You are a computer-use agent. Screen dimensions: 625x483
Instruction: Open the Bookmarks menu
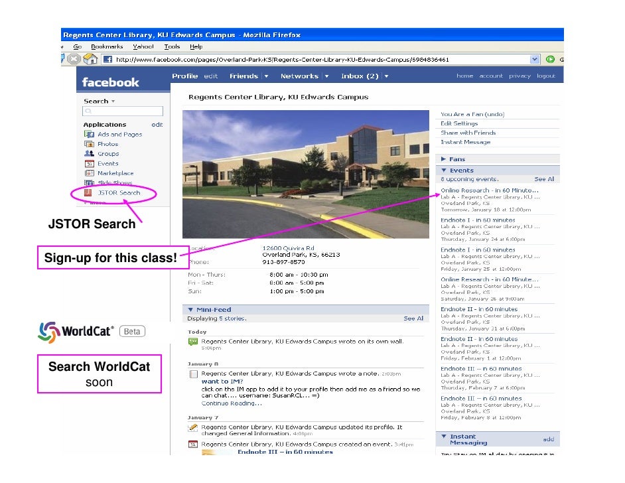[107, 46]
